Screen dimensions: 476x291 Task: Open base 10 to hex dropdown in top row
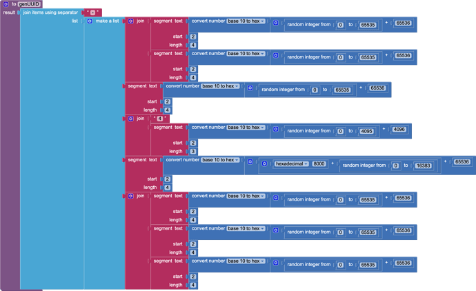pos(246,21)
